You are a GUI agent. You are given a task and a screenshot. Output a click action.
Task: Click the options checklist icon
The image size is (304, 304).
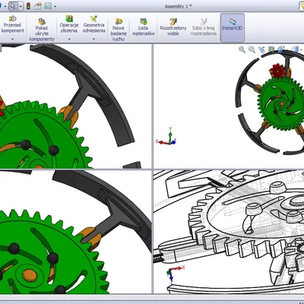48,6
